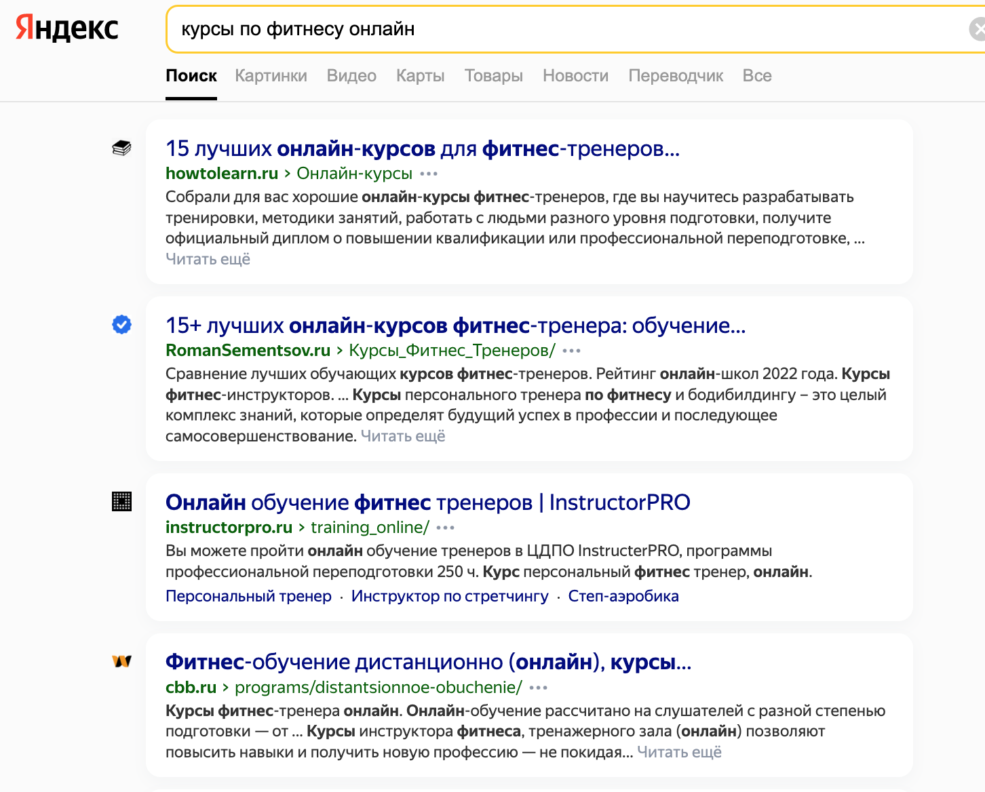Expand 'Читать ещё' in RomanSementsov.ru snippet
This screenshot has width=985, height=792.
pyautogui.click(x=403, y=436)
